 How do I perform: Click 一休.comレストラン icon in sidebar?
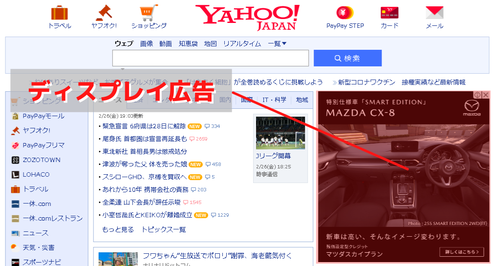[15, 218]
